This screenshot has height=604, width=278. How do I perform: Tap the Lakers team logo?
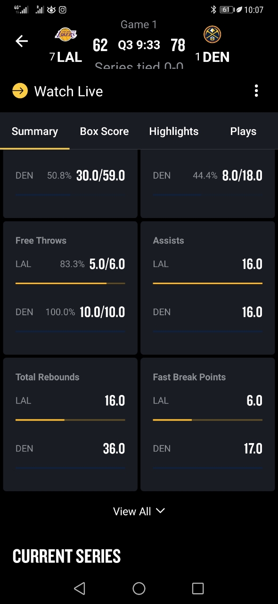(x=66, y=34)
